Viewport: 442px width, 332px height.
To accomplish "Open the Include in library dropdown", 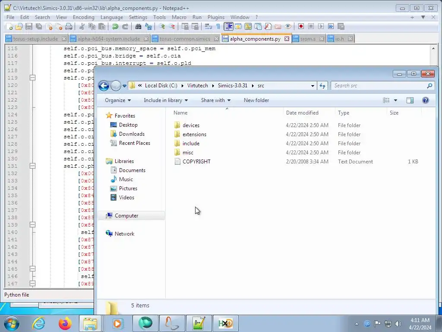I will tap(166, 100).
